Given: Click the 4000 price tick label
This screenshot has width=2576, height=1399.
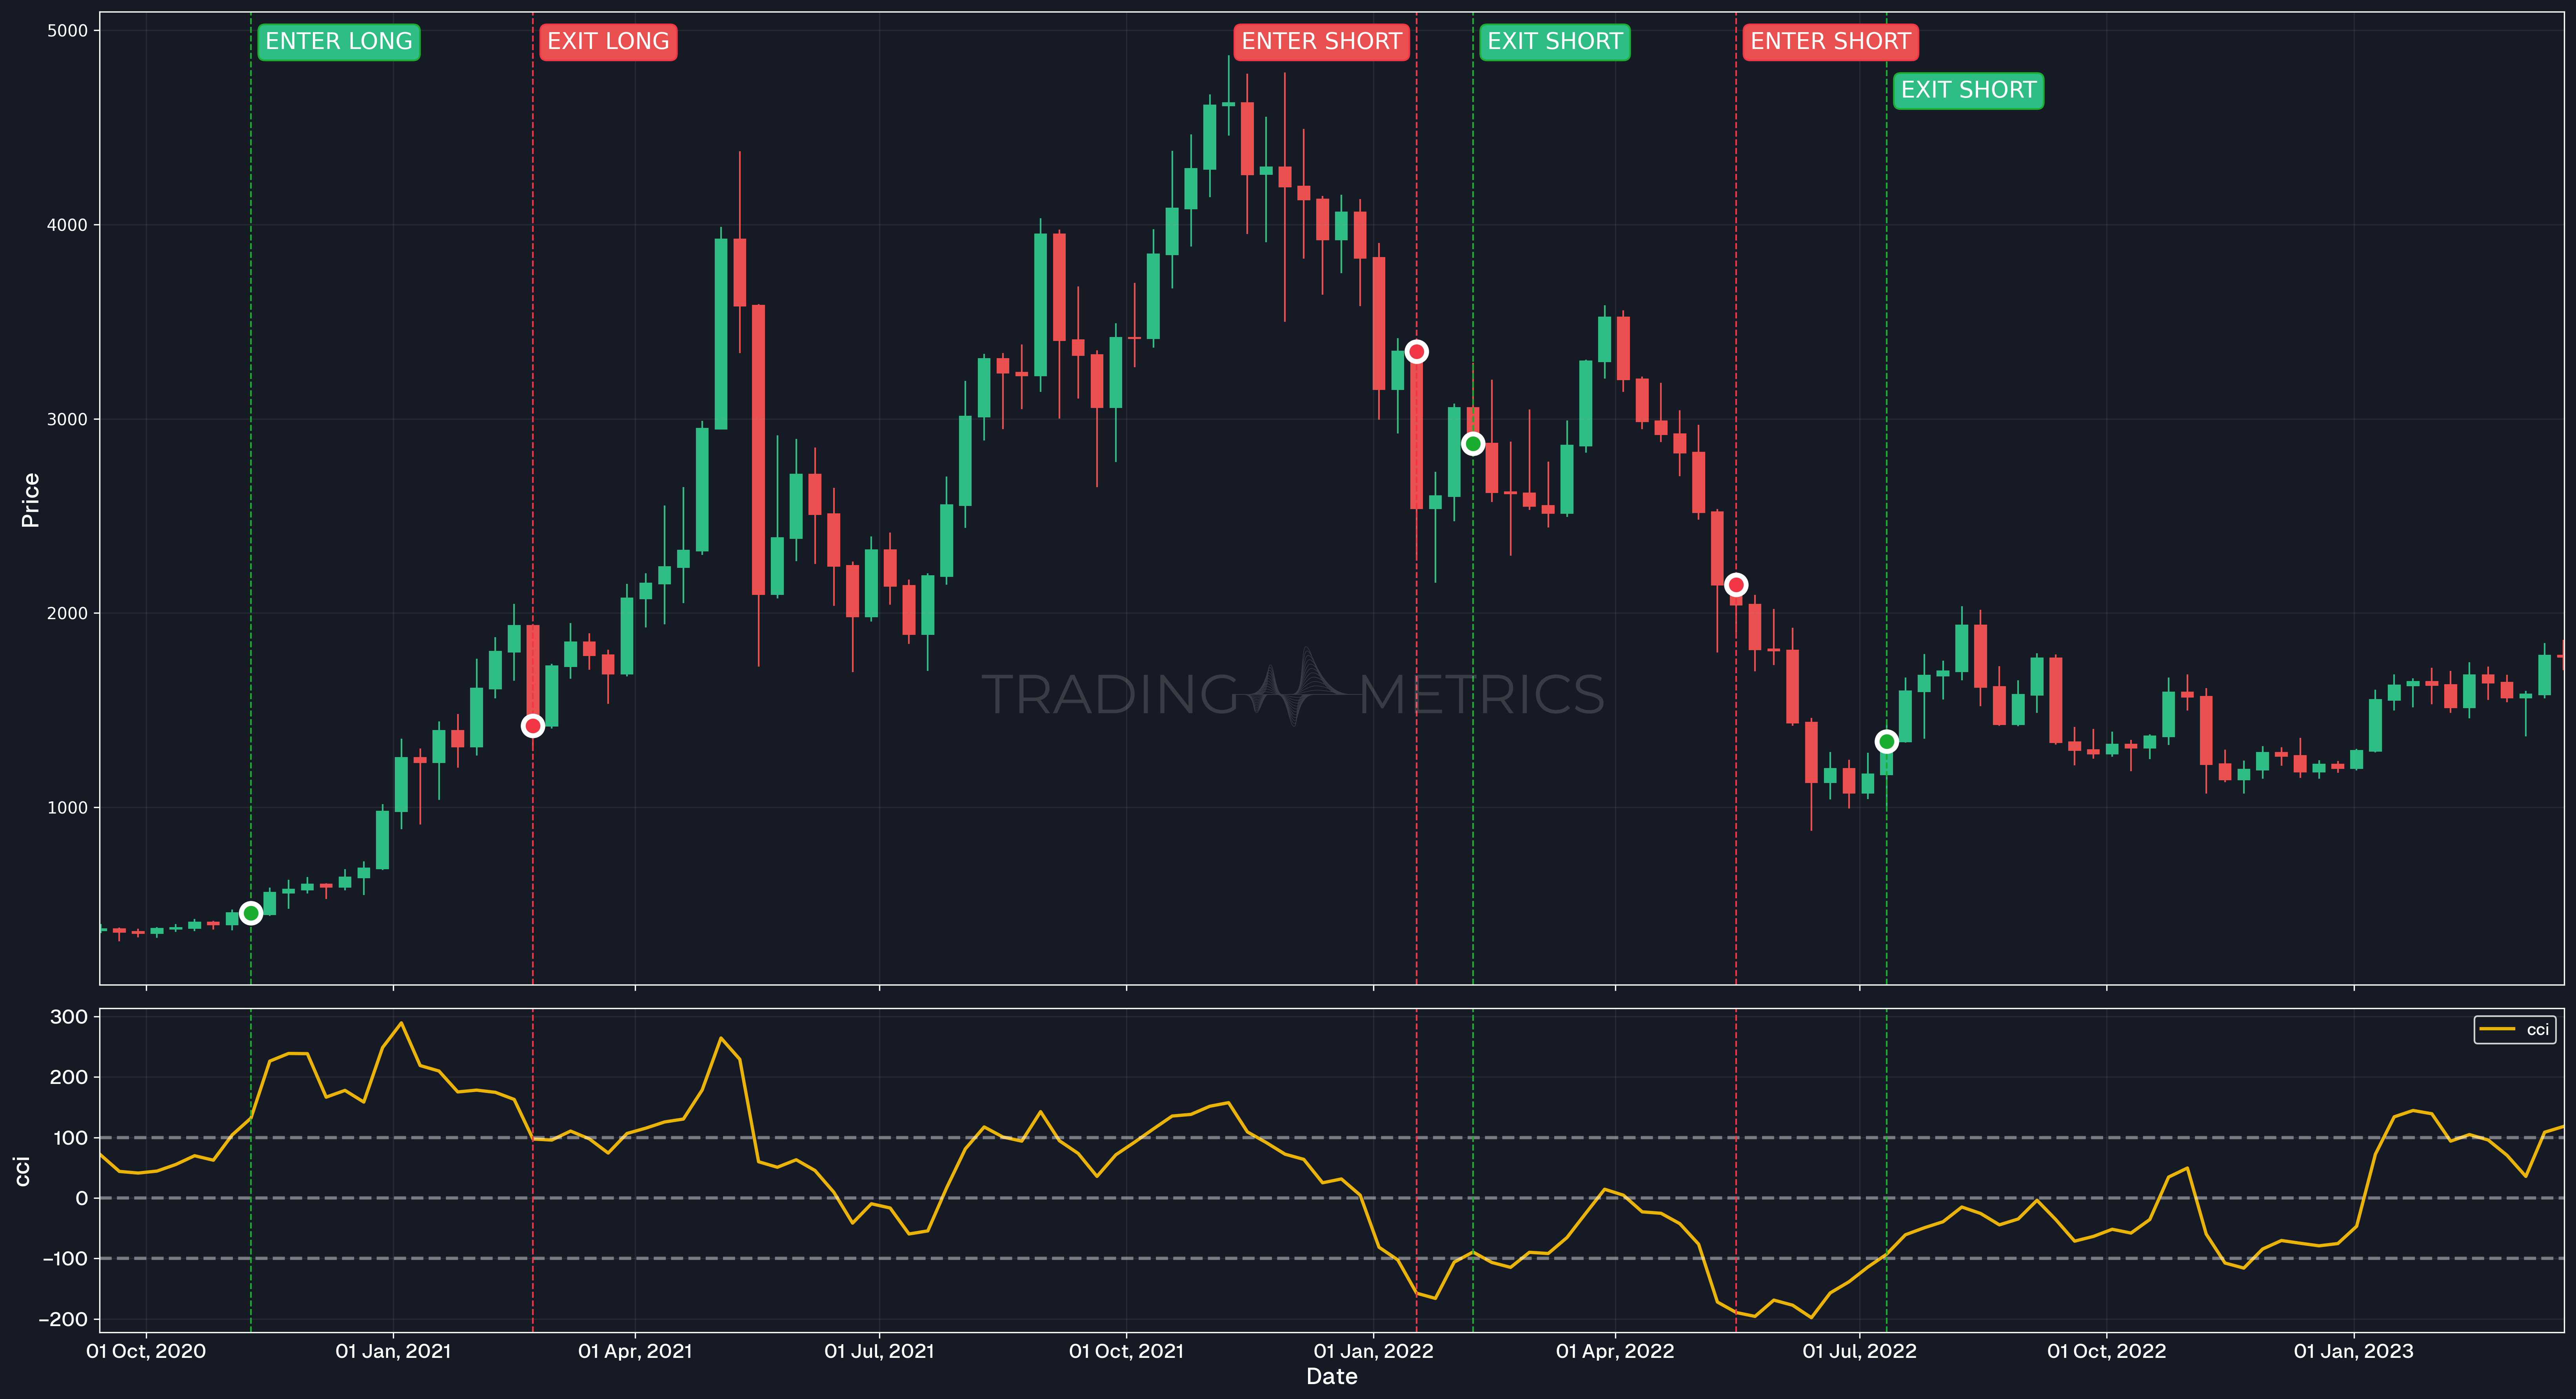Looking at the screenshot, I should 68,225.
